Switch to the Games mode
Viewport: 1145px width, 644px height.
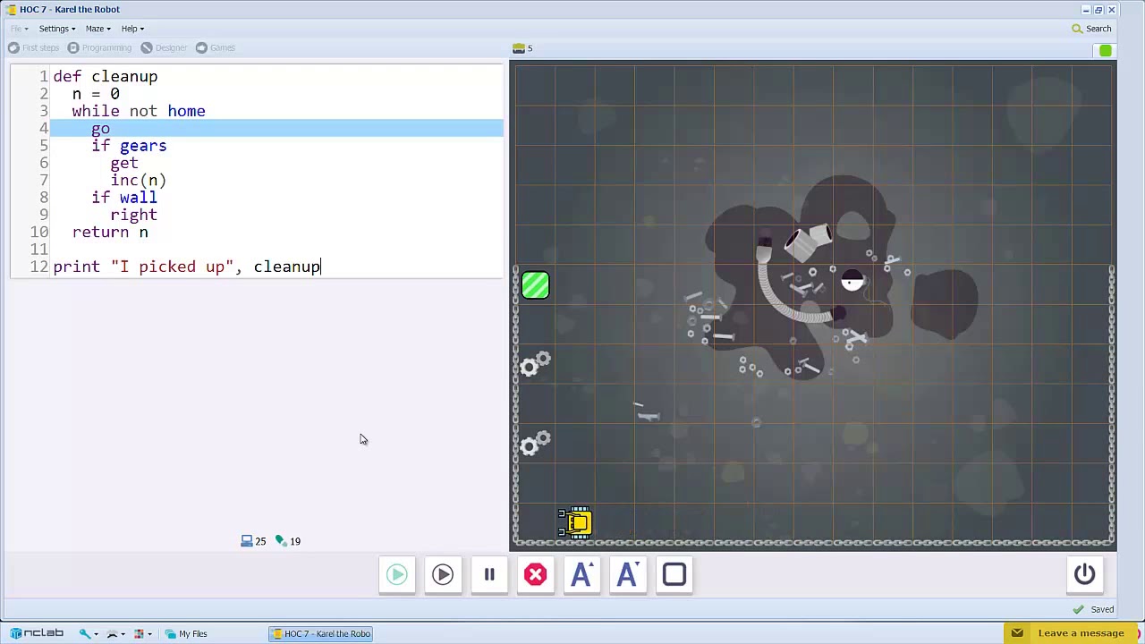coord(216,47)
